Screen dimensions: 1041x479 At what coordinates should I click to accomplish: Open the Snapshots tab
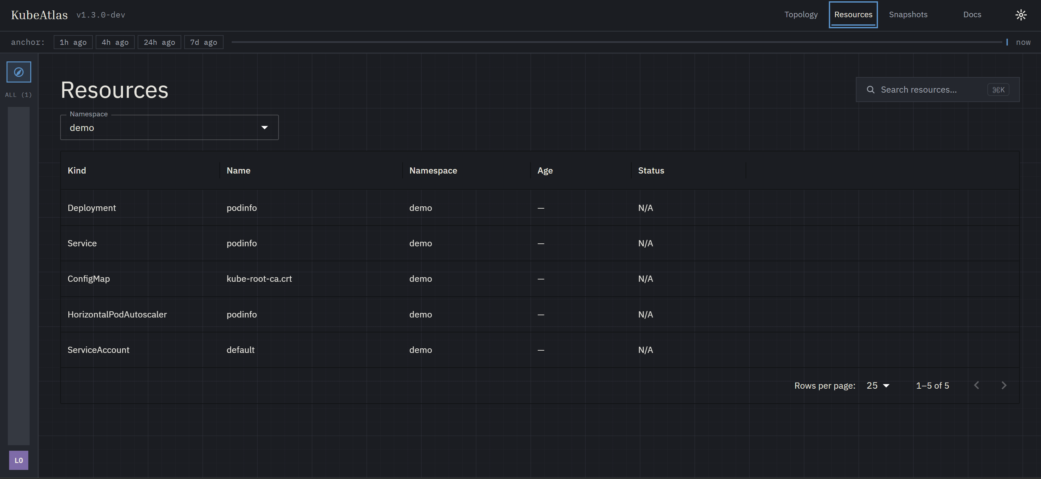tap(908, 15)
